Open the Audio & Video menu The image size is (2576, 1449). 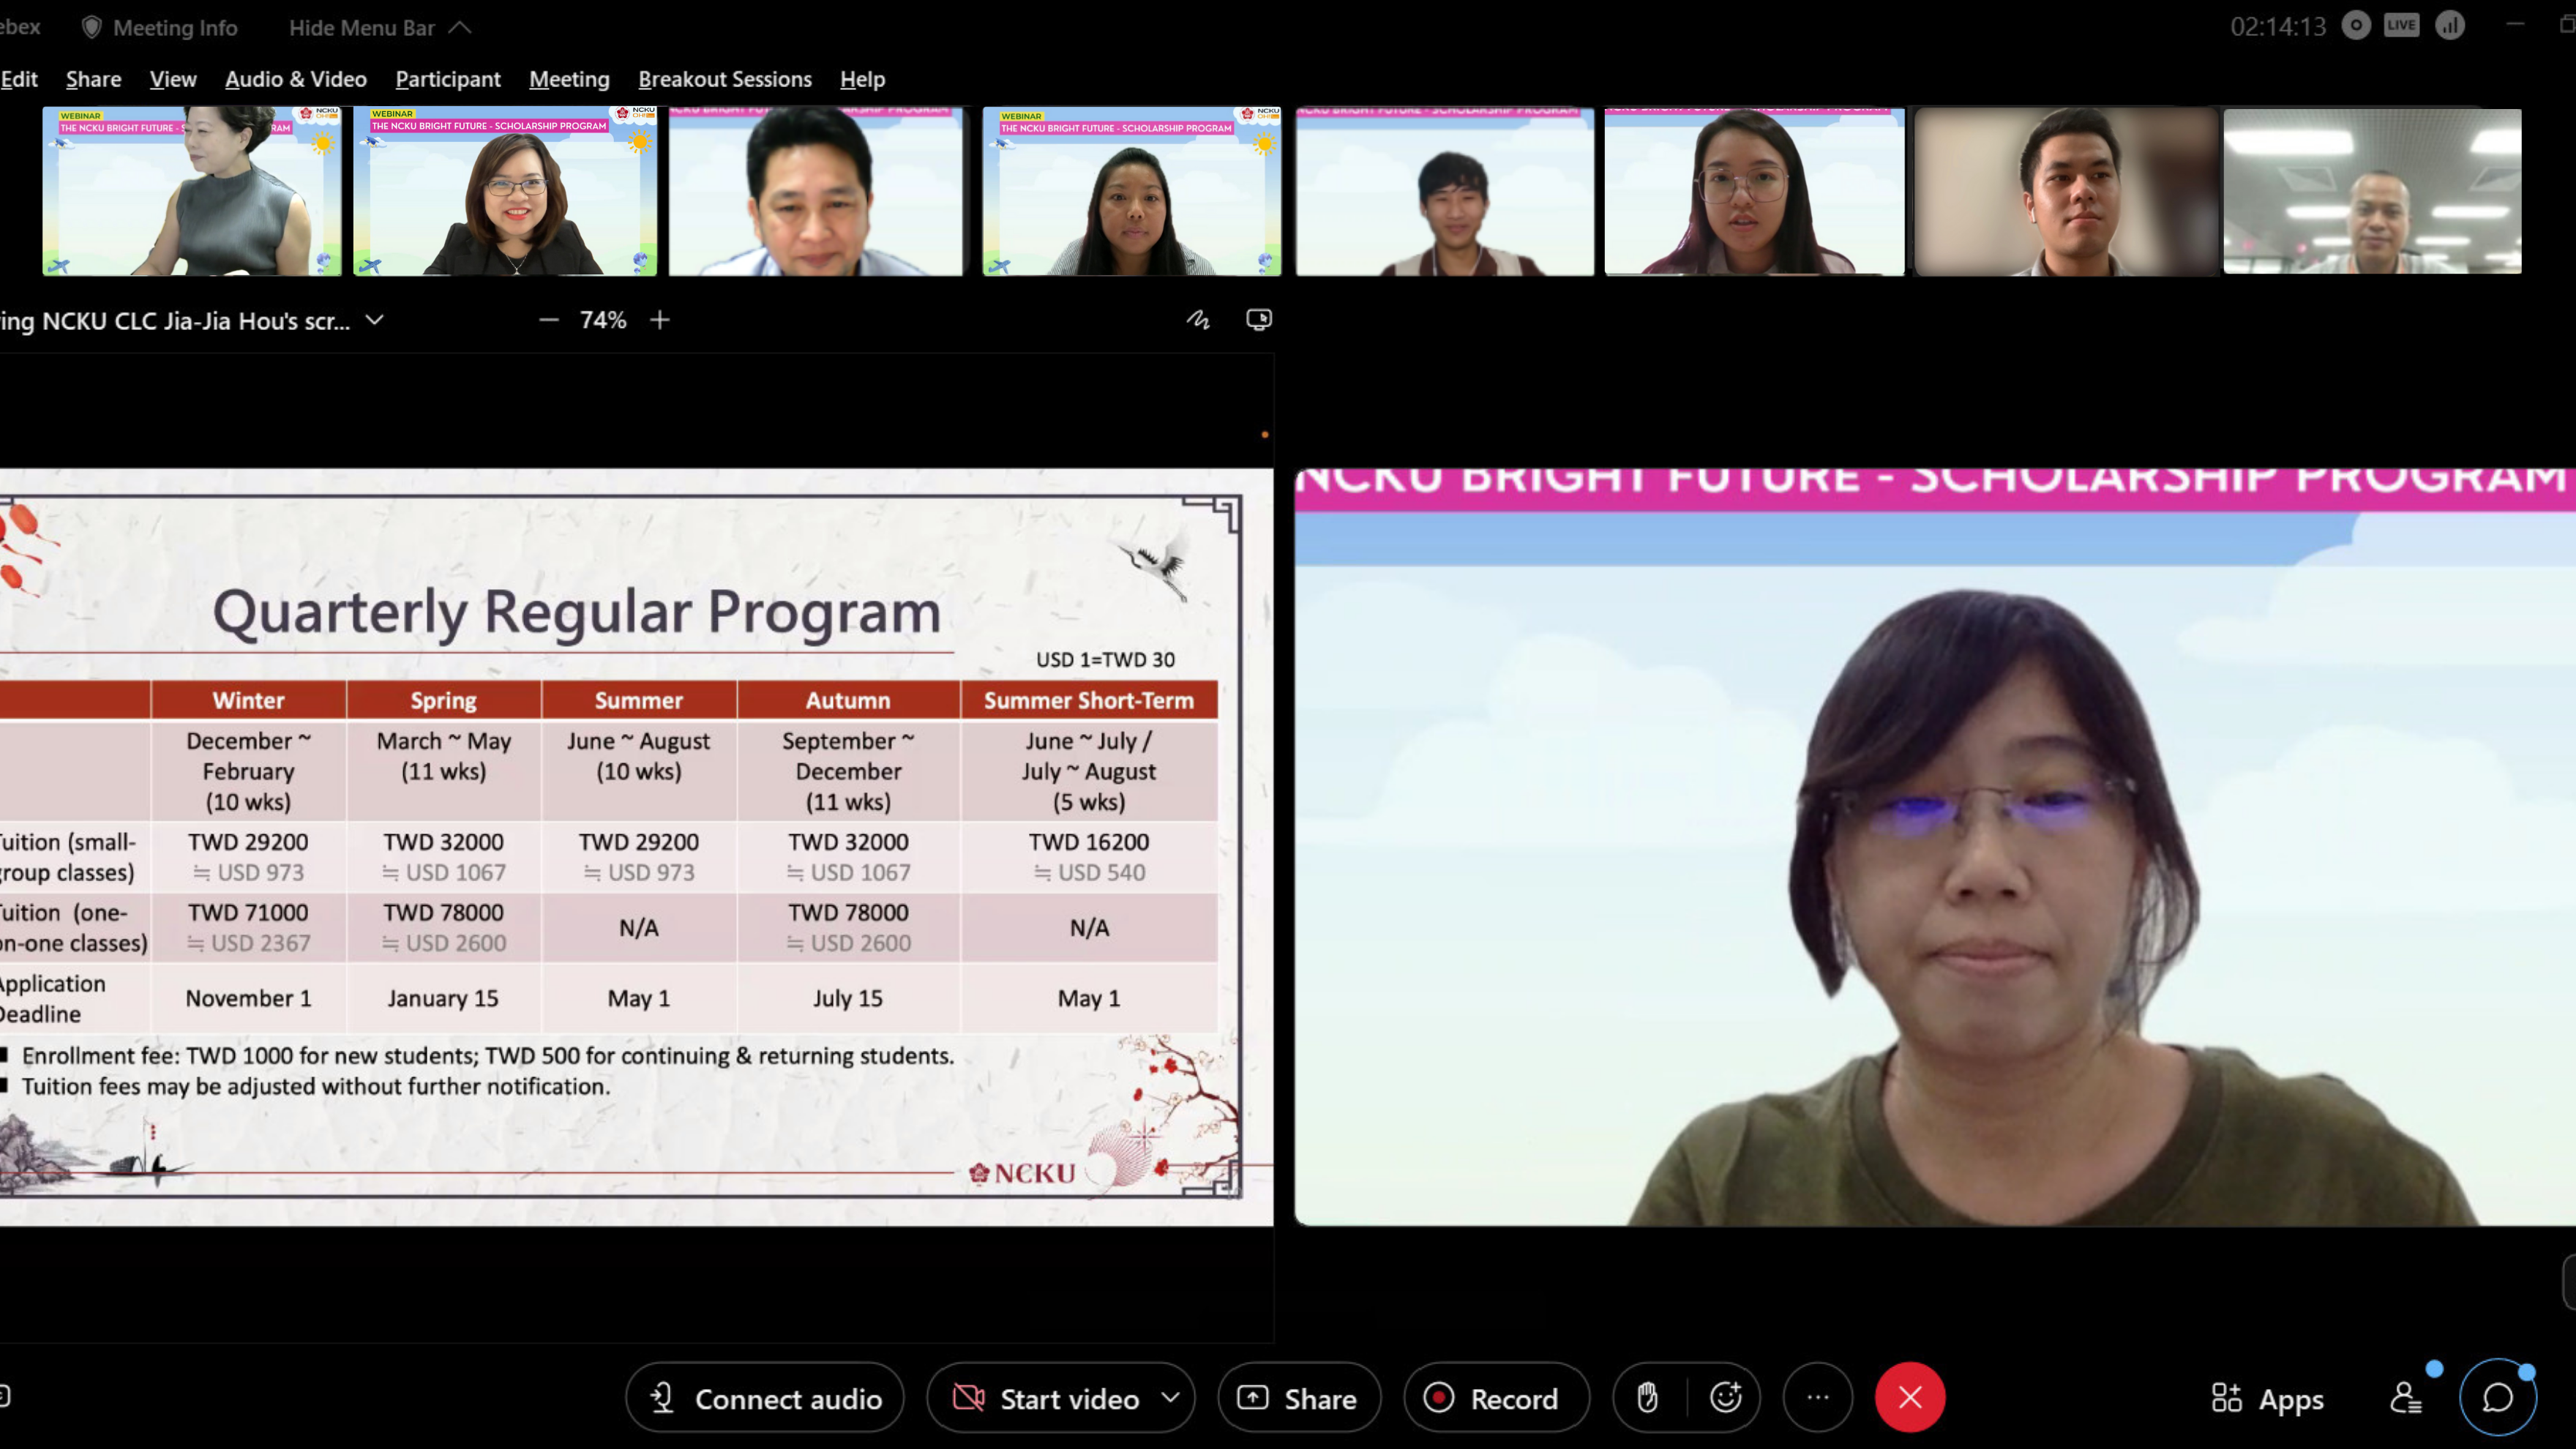296,79
